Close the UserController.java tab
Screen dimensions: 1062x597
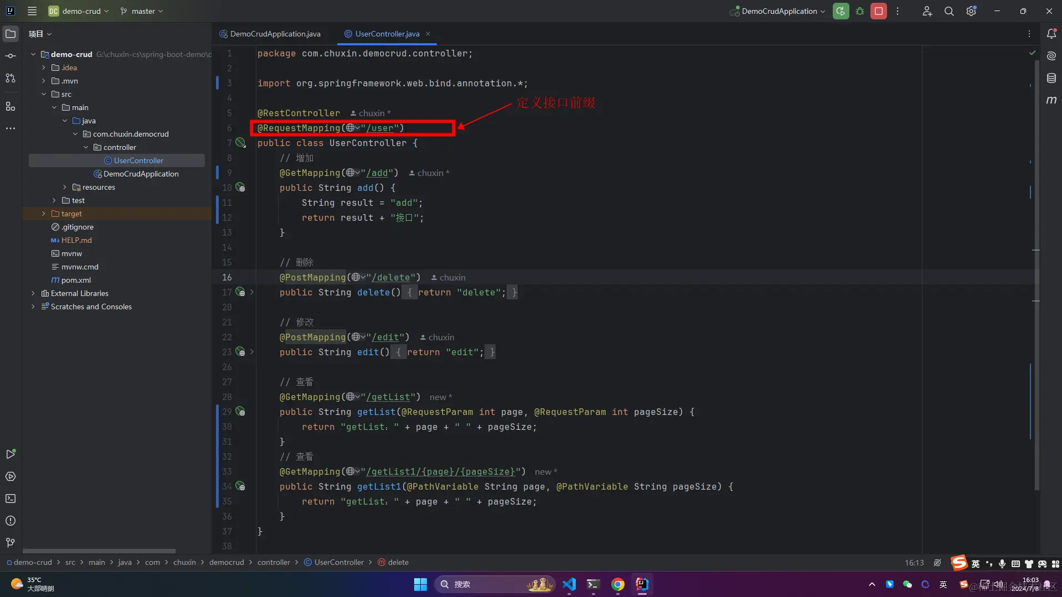tap(428, 34)
